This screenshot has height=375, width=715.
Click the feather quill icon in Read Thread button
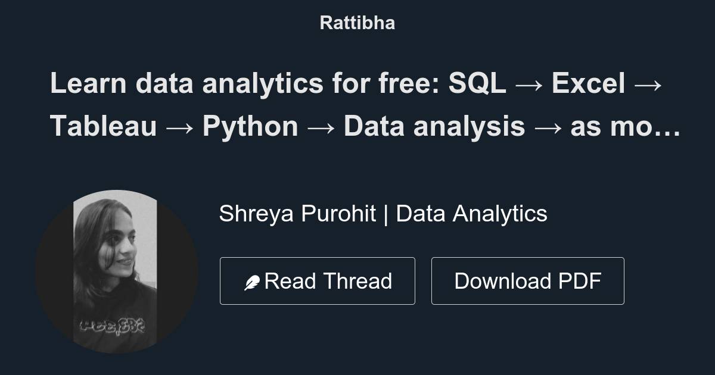(x=253, y=280)
